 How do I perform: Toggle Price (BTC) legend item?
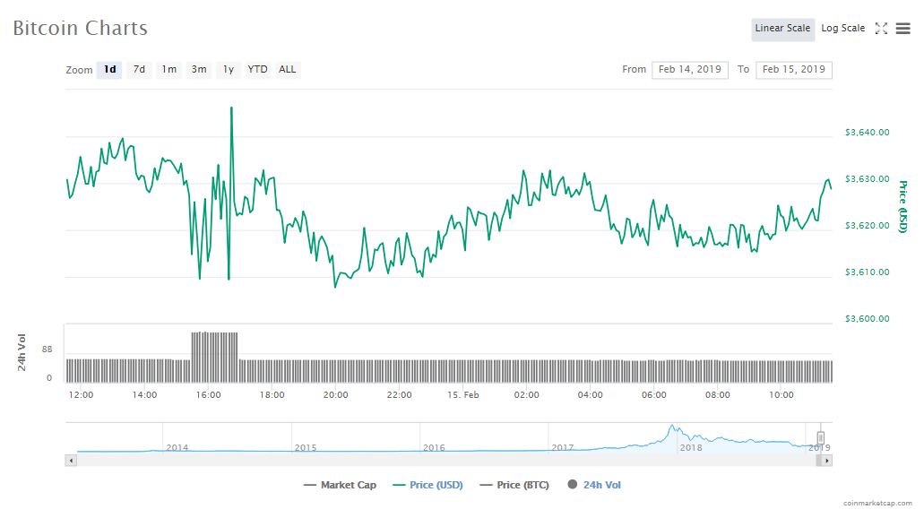pyautogui.click(x=514, y=485)
